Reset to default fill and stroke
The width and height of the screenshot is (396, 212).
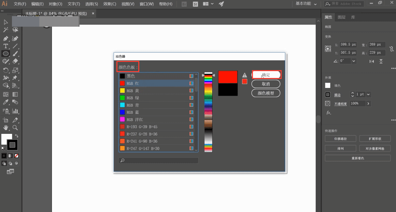coord(3,148)
